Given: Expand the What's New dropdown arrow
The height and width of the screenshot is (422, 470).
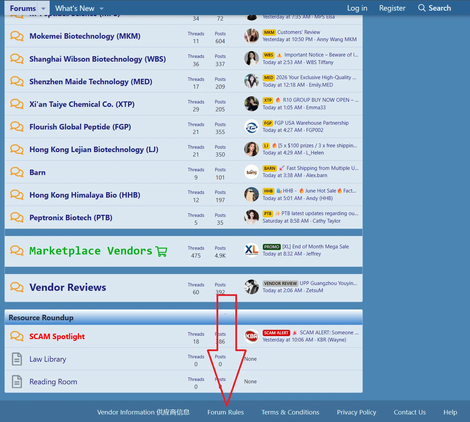Looking at the screenshot, I should 101,9.
